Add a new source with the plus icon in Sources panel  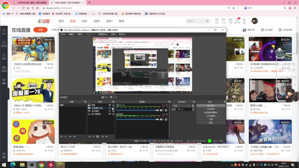(x=89, y=136)
